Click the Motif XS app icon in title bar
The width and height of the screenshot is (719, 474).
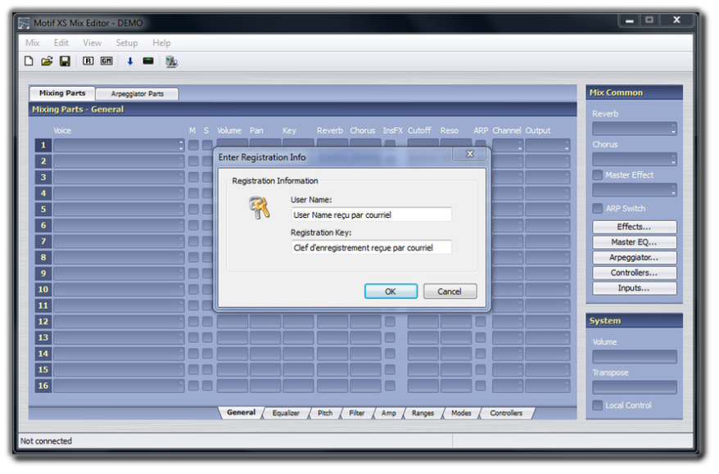pyautogui.click(x=24, y=23)
